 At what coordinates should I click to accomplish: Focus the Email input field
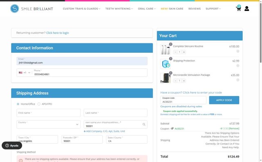click(x=82, y=61)
